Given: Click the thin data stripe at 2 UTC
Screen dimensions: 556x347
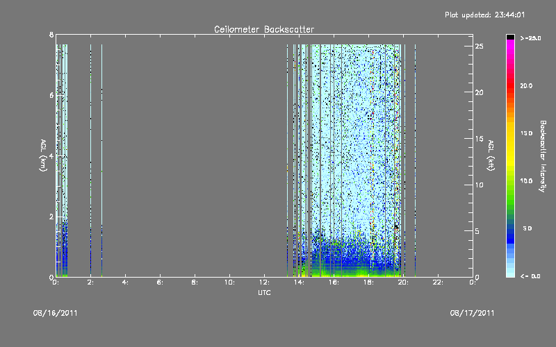Looking at the screenshot, I should click(91, 160).
